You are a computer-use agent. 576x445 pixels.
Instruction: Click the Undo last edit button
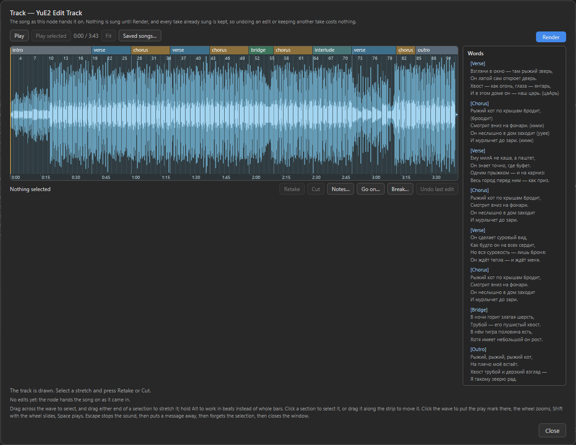pos(437,189)
